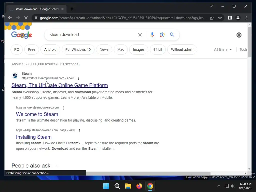Select the For Windows 10 chip
Viewport: 256px width, 192px height.
tap(78, 49)
